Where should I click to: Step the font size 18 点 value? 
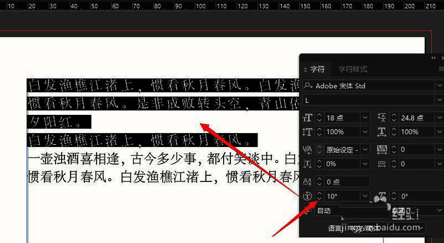point(319,118)
